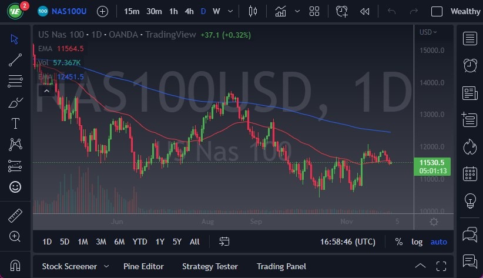The image size is (483, 278).
Task: Select the ruler measure tool
Action: click(x=15, y=216)
